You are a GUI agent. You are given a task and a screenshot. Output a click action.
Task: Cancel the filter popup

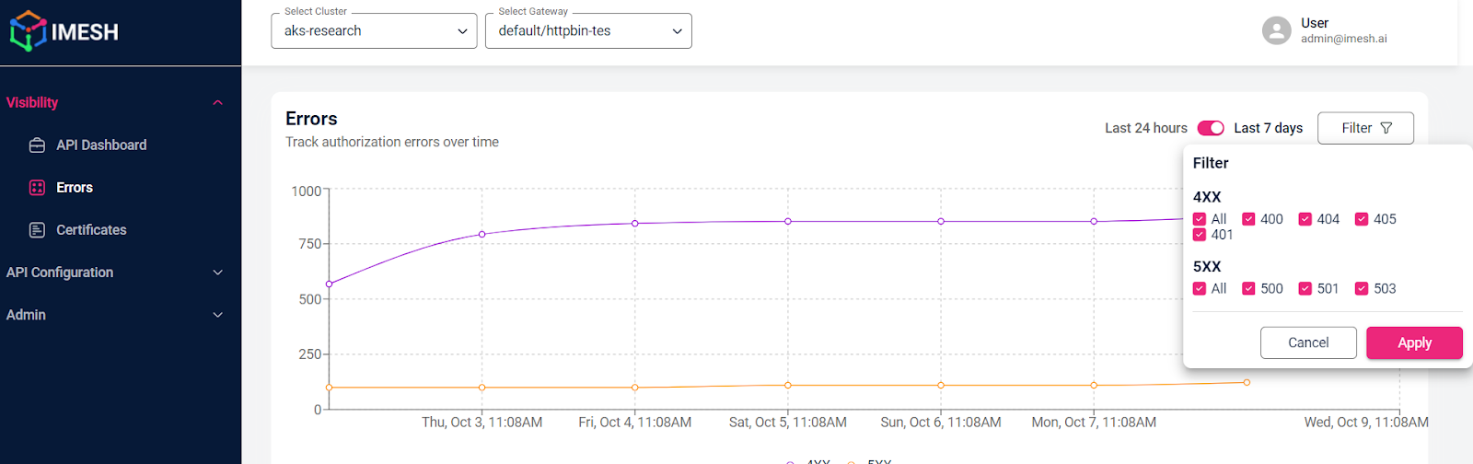pyautogui.click(x=1308, y=342)
